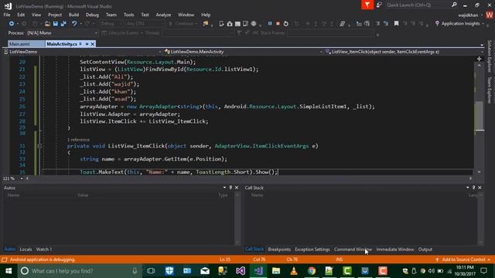The height and width of the screenshot is (278, 495).
Task: Pause debugging with Break All icon
Action: [x=270, y=24]
